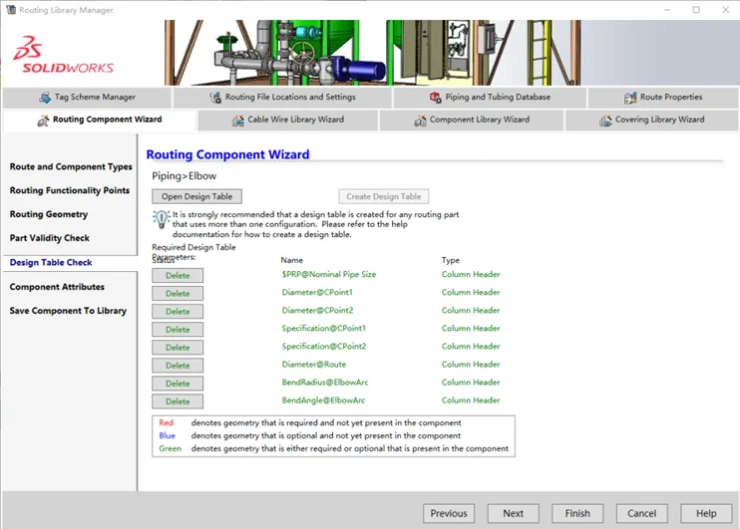
Task: Go to the Part Validity Check step
Action: click(x=50, y=238)
